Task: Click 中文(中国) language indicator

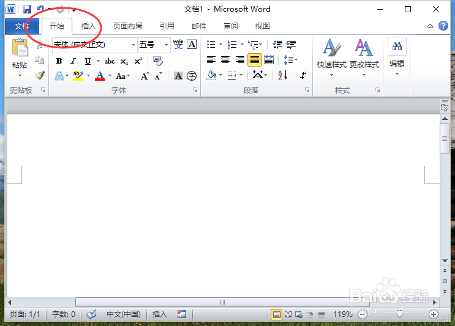Action: click(124, 314)
